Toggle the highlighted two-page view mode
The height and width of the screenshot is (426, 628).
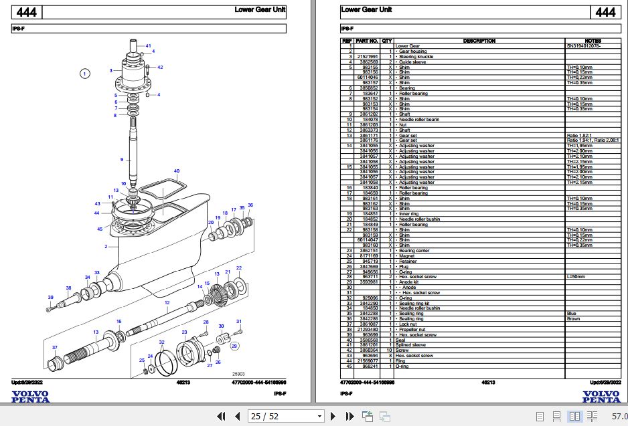click(575, 416)
